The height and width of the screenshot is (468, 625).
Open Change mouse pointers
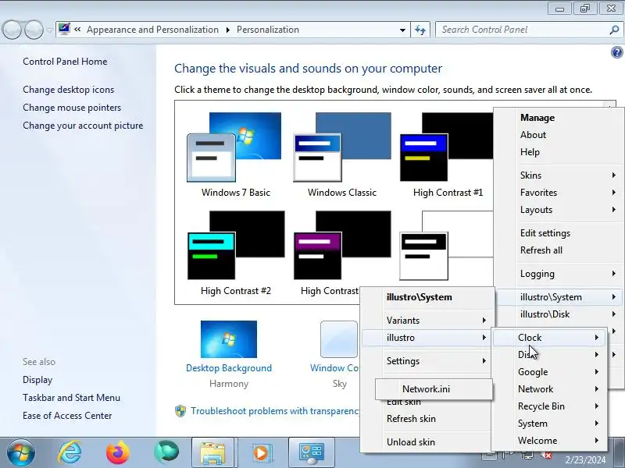(x=72, y=108)
